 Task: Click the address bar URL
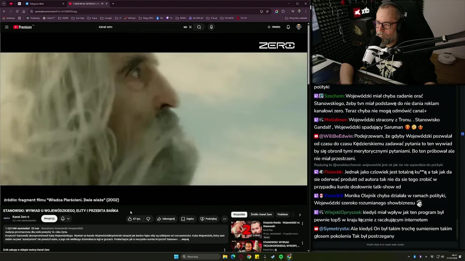pyautogui.click(x=56, y=11)
